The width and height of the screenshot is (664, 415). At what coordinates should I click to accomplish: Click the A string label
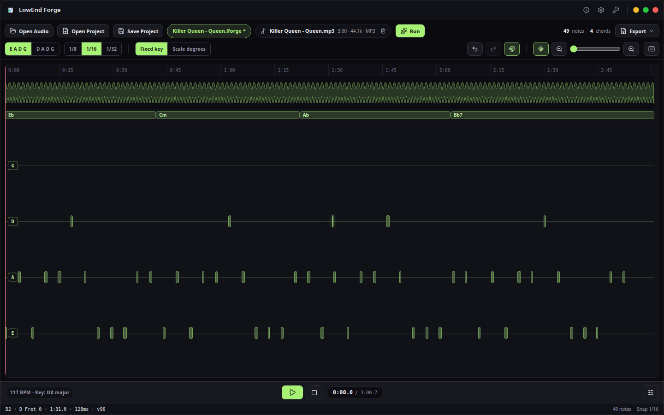[x=13, y=277]
